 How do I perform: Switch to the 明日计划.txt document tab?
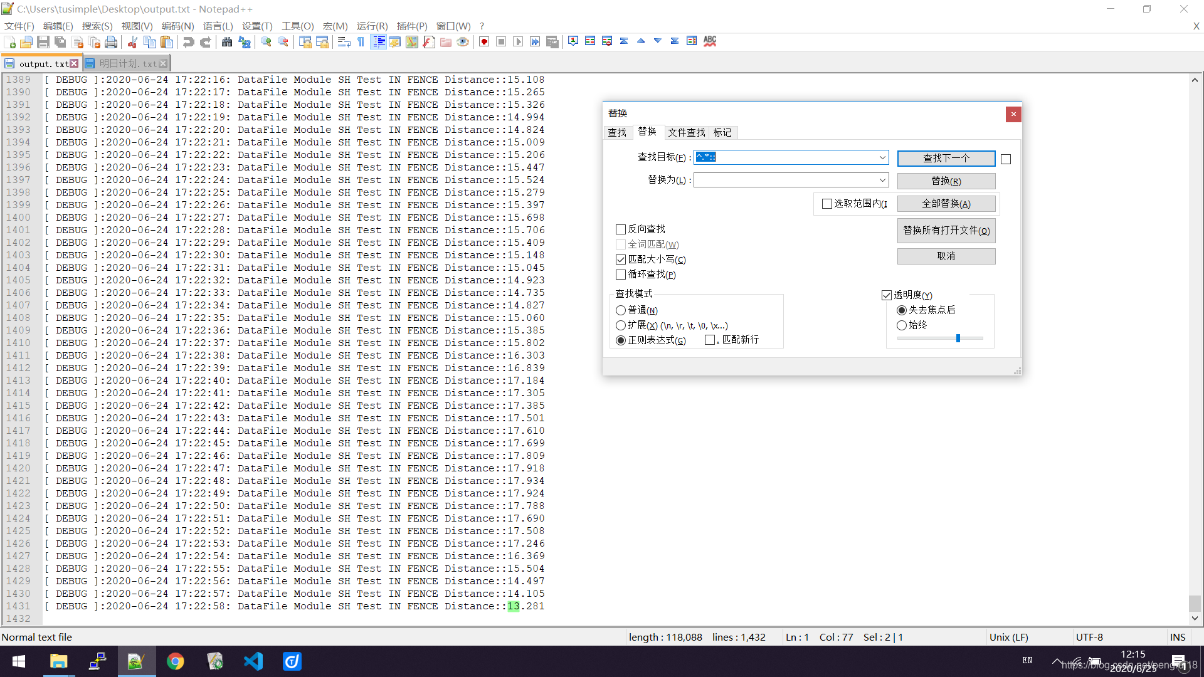128,63
